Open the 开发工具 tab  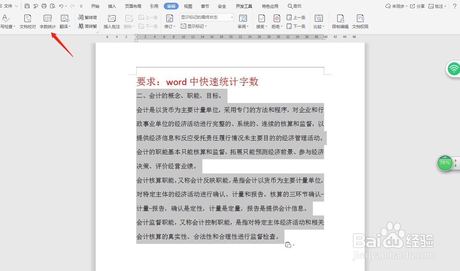tap(244, 6)
